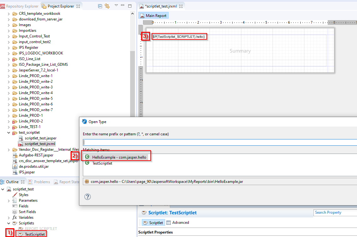Click the Fields icon in Outline
This screenshot has height=237, width=357.
tap(14, 206)
